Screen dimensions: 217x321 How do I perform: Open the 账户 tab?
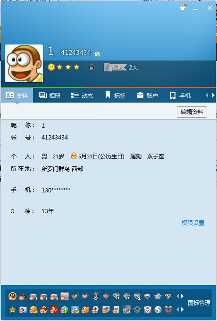(147, 95)
